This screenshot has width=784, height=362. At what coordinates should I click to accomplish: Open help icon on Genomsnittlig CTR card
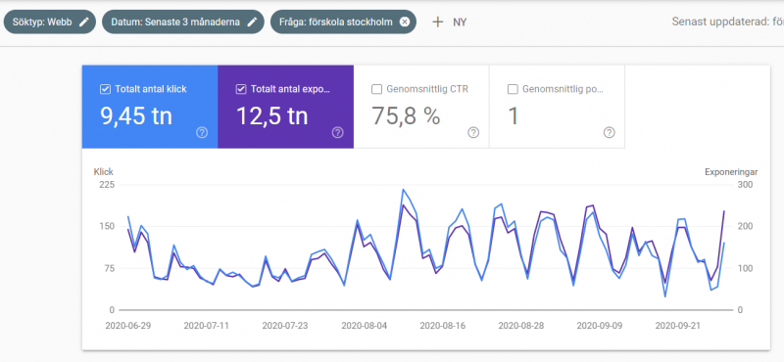point(473,133)
